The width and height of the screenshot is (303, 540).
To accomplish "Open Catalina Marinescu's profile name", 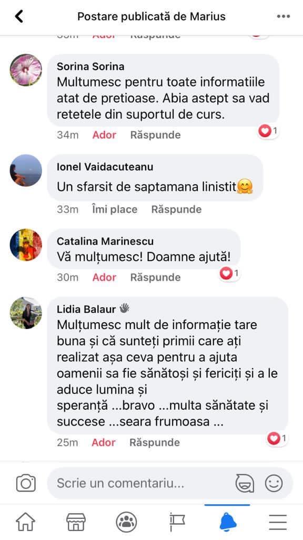I will pos(105,241).
